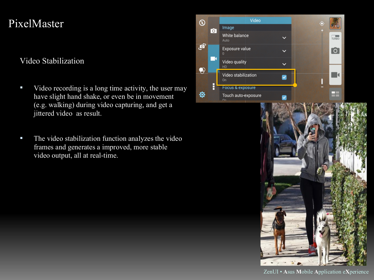
Task: Select the camera photo settings tab
Action: pos(213,31)
